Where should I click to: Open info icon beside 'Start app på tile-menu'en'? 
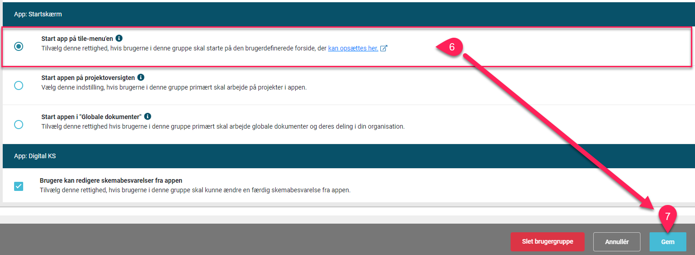pyautogui.click(x=119, y=39)
